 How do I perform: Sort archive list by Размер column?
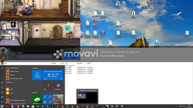point(54,63)
